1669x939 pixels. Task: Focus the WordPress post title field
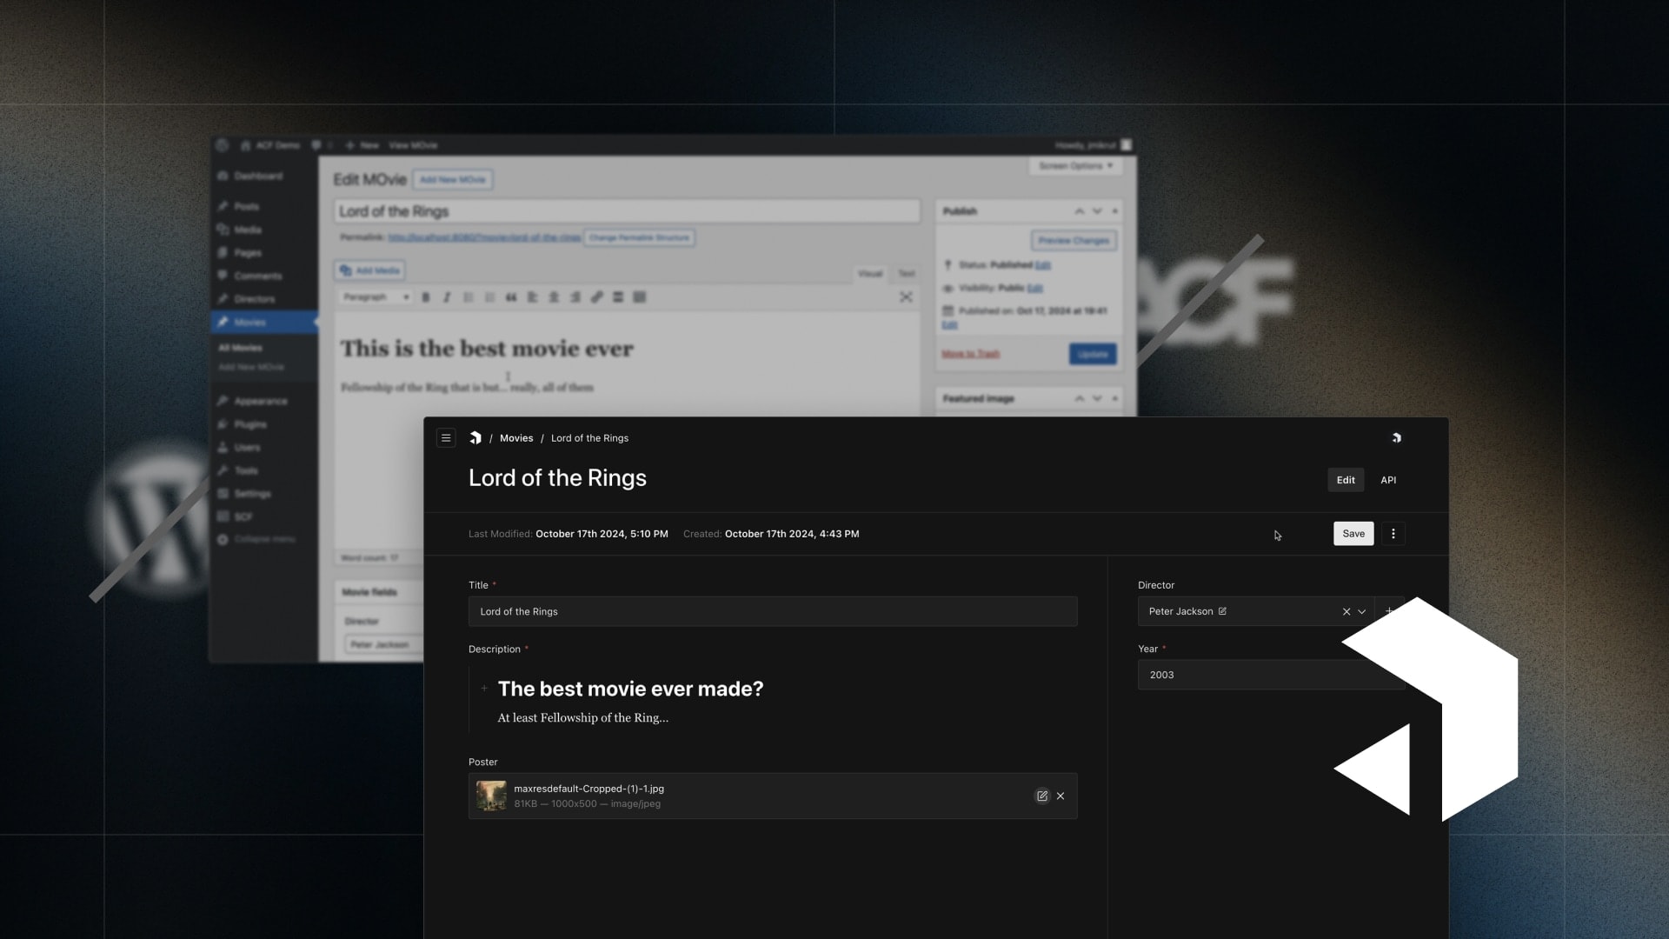[x=627, y=211]
